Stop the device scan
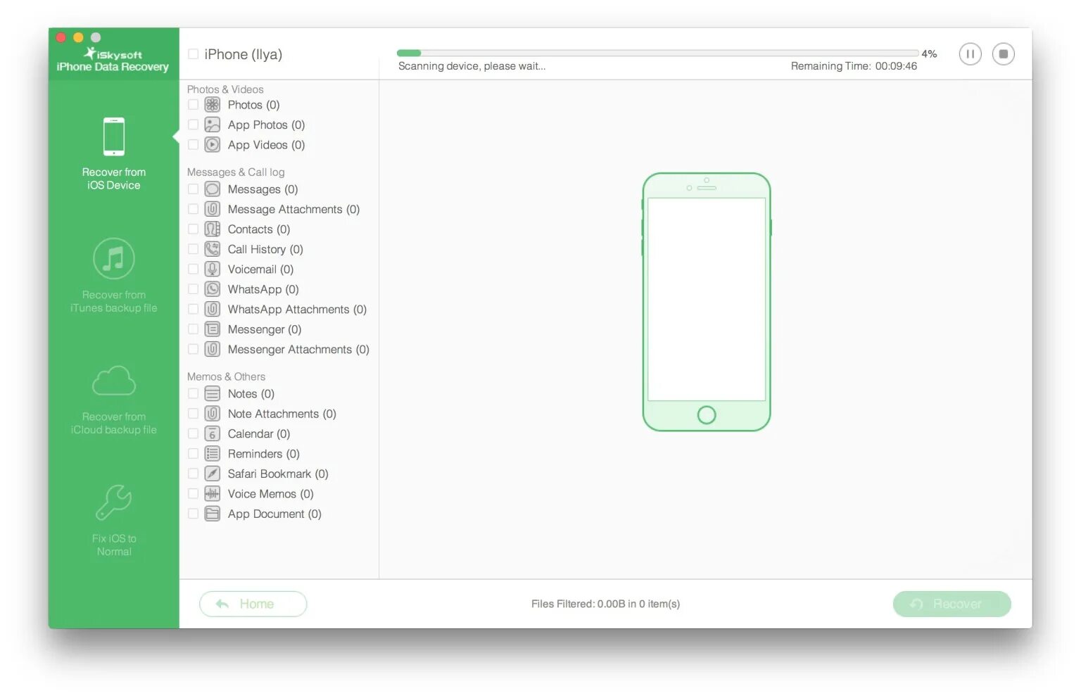The height and width of the screenshot is (698, 1081). tap(1004, 54)
